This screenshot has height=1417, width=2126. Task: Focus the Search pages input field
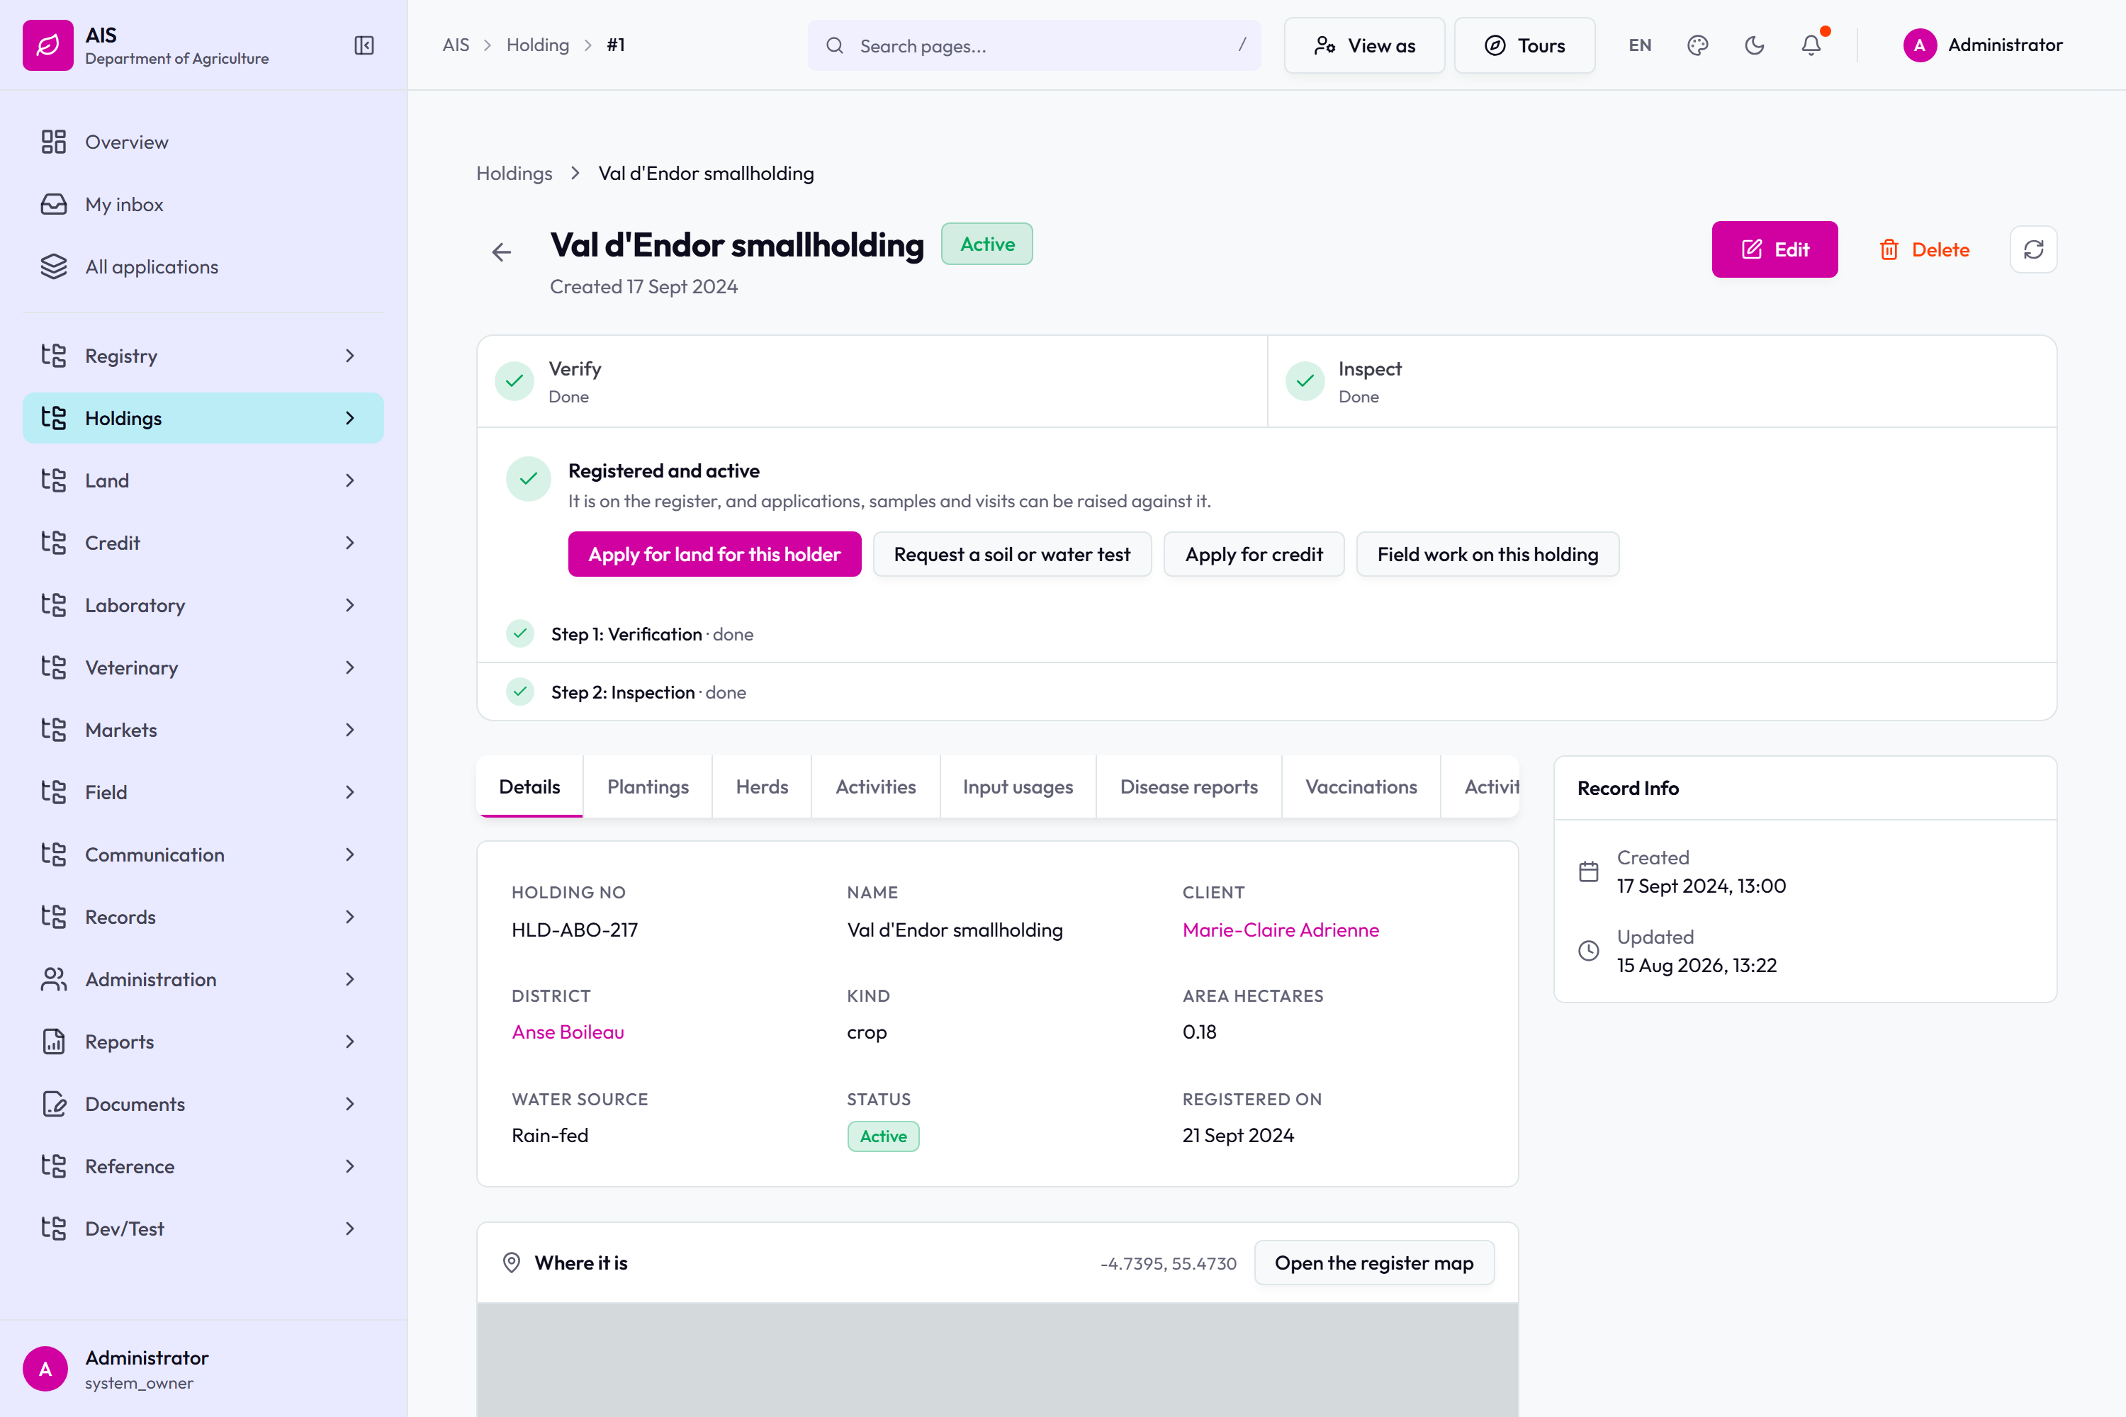click(1034, 45)
